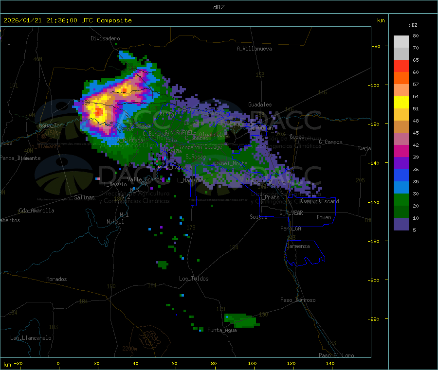This screenshot has height=370, width=438.
Task: Select the Bowen place label
Action: tap(324, 217)
